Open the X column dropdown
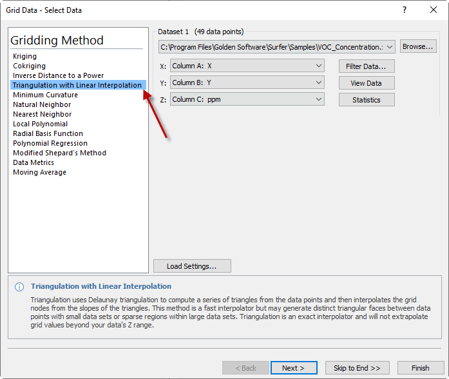This screenshot has height=379, width=449. coord(247,66)
